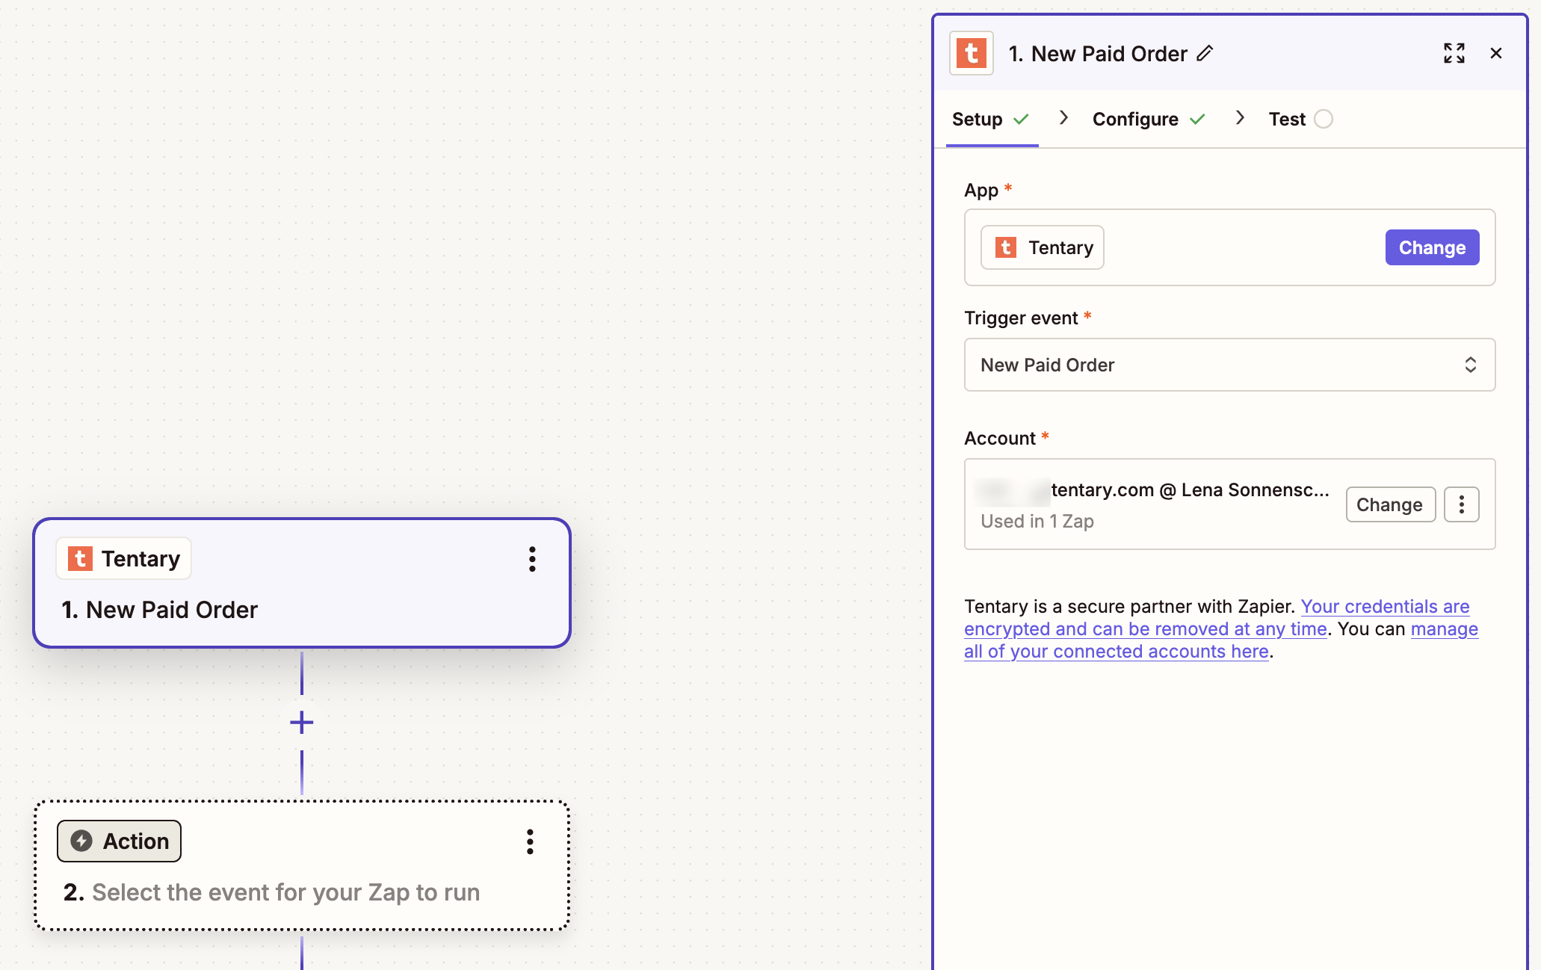Screen dimensions: 1541x970
Task: Select the Tentary New Paid Order card
Action: pyautogui.click(x=301, y=583)
